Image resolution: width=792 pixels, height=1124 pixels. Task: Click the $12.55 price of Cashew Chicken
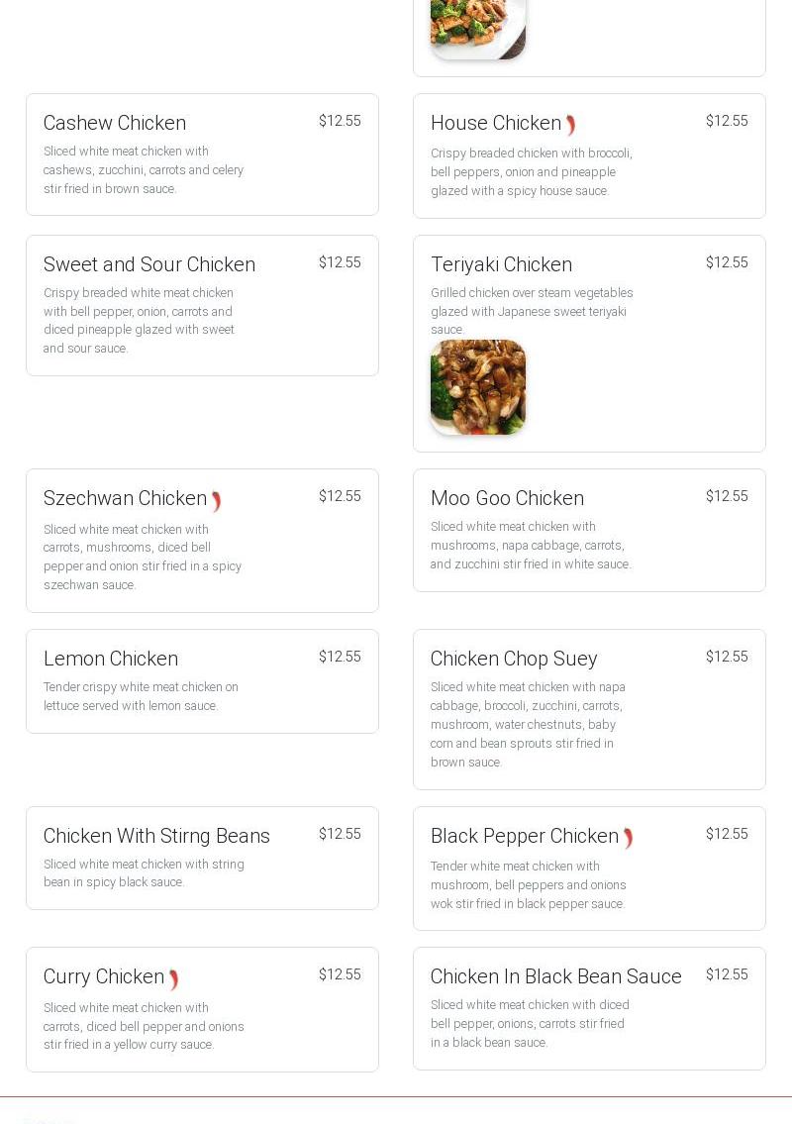340,121
